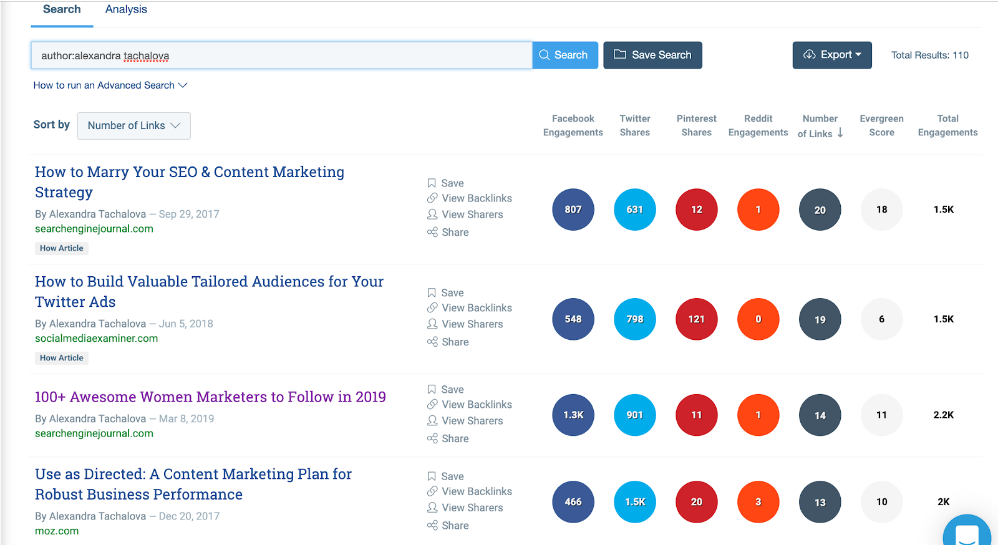Open the Sort by Number of Links dropdown
Viewport: 998px width, 545px height.
133,125
